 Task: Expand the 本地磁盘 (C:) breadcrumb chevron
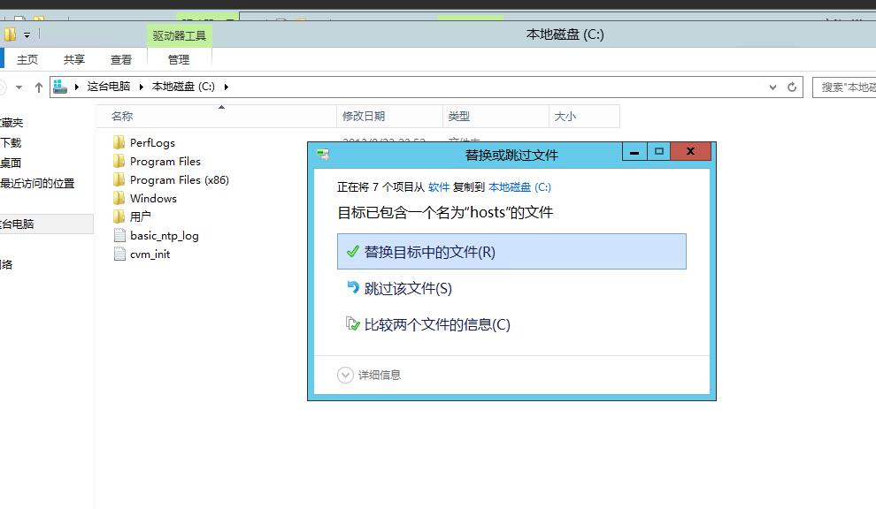click(x=227, y=87)
